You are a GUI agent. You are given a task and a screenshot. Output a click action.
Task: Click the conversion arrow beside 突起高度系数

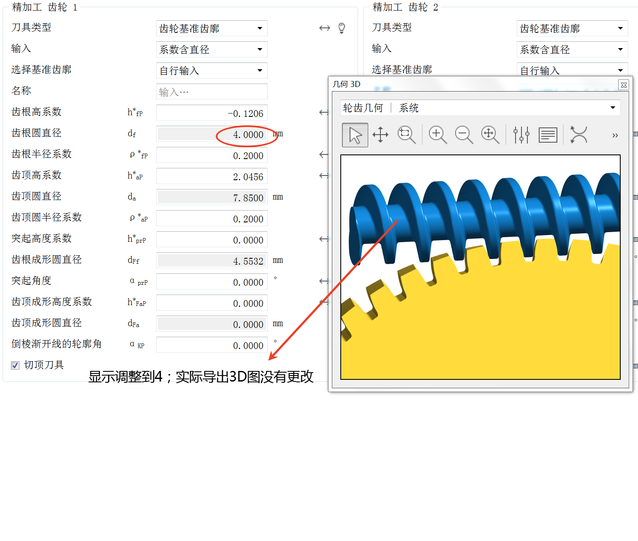pos(323,239)
